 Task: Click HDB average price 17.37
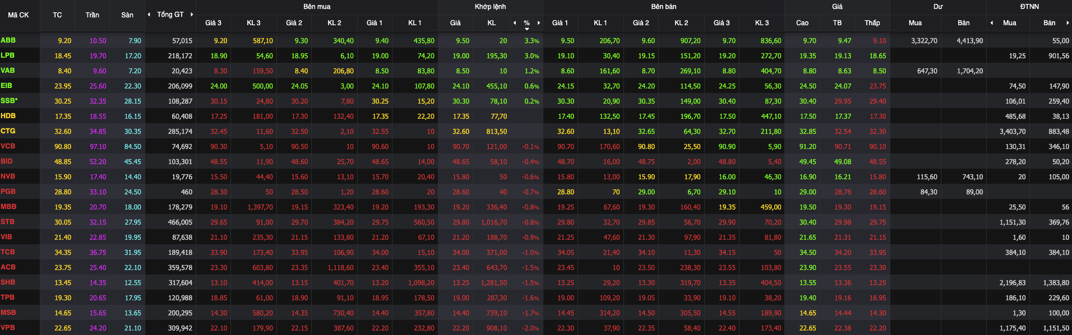(843, 117)
